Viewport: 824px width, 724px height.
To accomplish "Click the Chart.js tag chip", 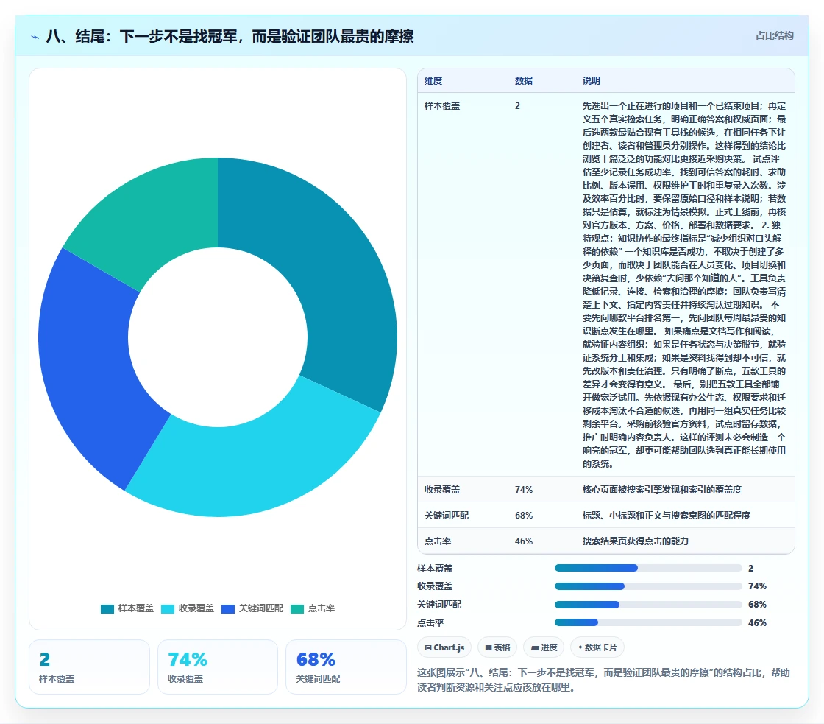I will [x=444, y=647].
